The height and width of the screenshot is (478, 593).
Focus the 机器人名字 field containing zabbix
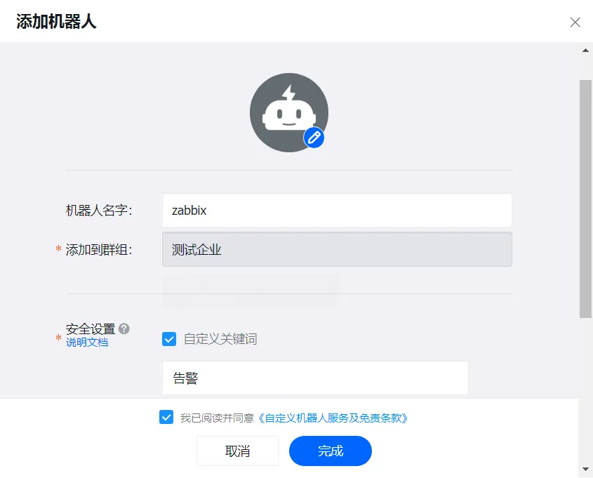click(337, 210)
